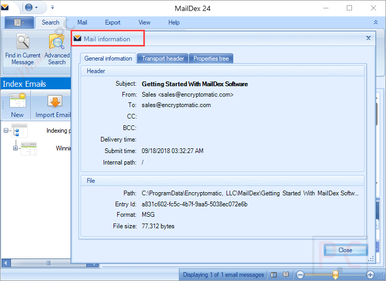Viewport: 386px width, 281px height.
Task: Click the zoom out minus button
Action: (300, 275)
